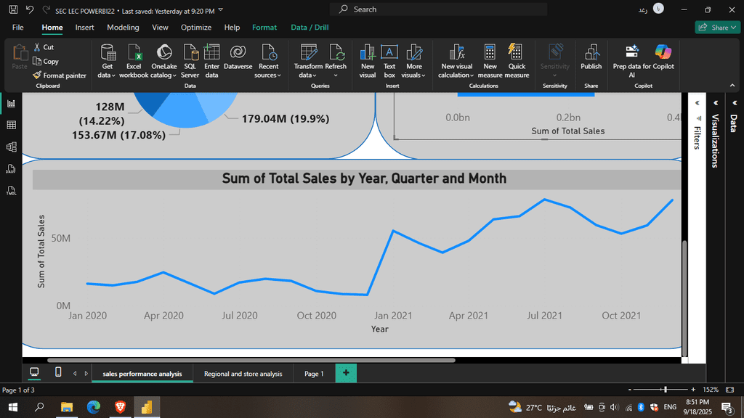Open Transform data
This screenshot has width=744, height=418.
pos(308,61)
